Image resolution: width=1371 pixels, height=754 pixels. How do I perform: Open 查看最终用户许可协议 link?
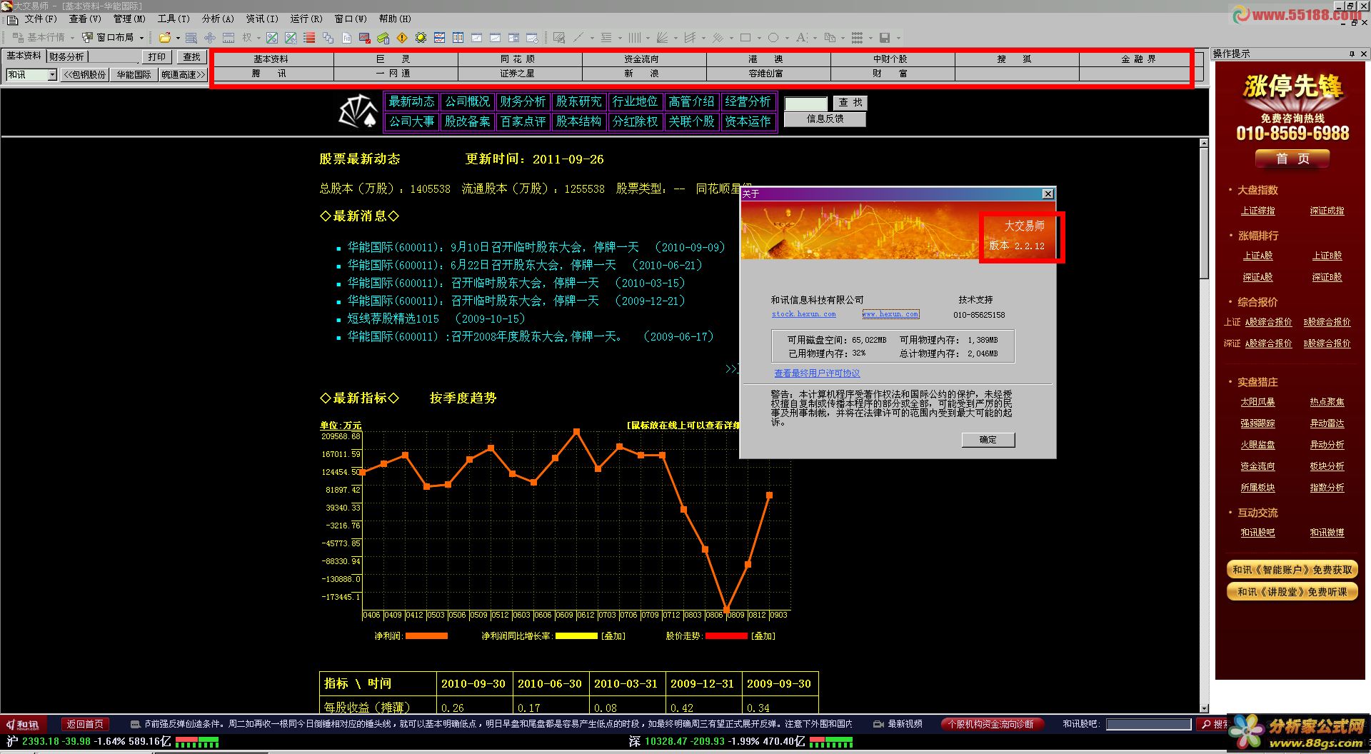coord(817,373)
